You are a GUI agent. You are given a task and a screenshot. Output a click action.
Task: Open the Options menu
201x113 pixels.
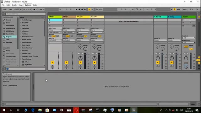28,5
